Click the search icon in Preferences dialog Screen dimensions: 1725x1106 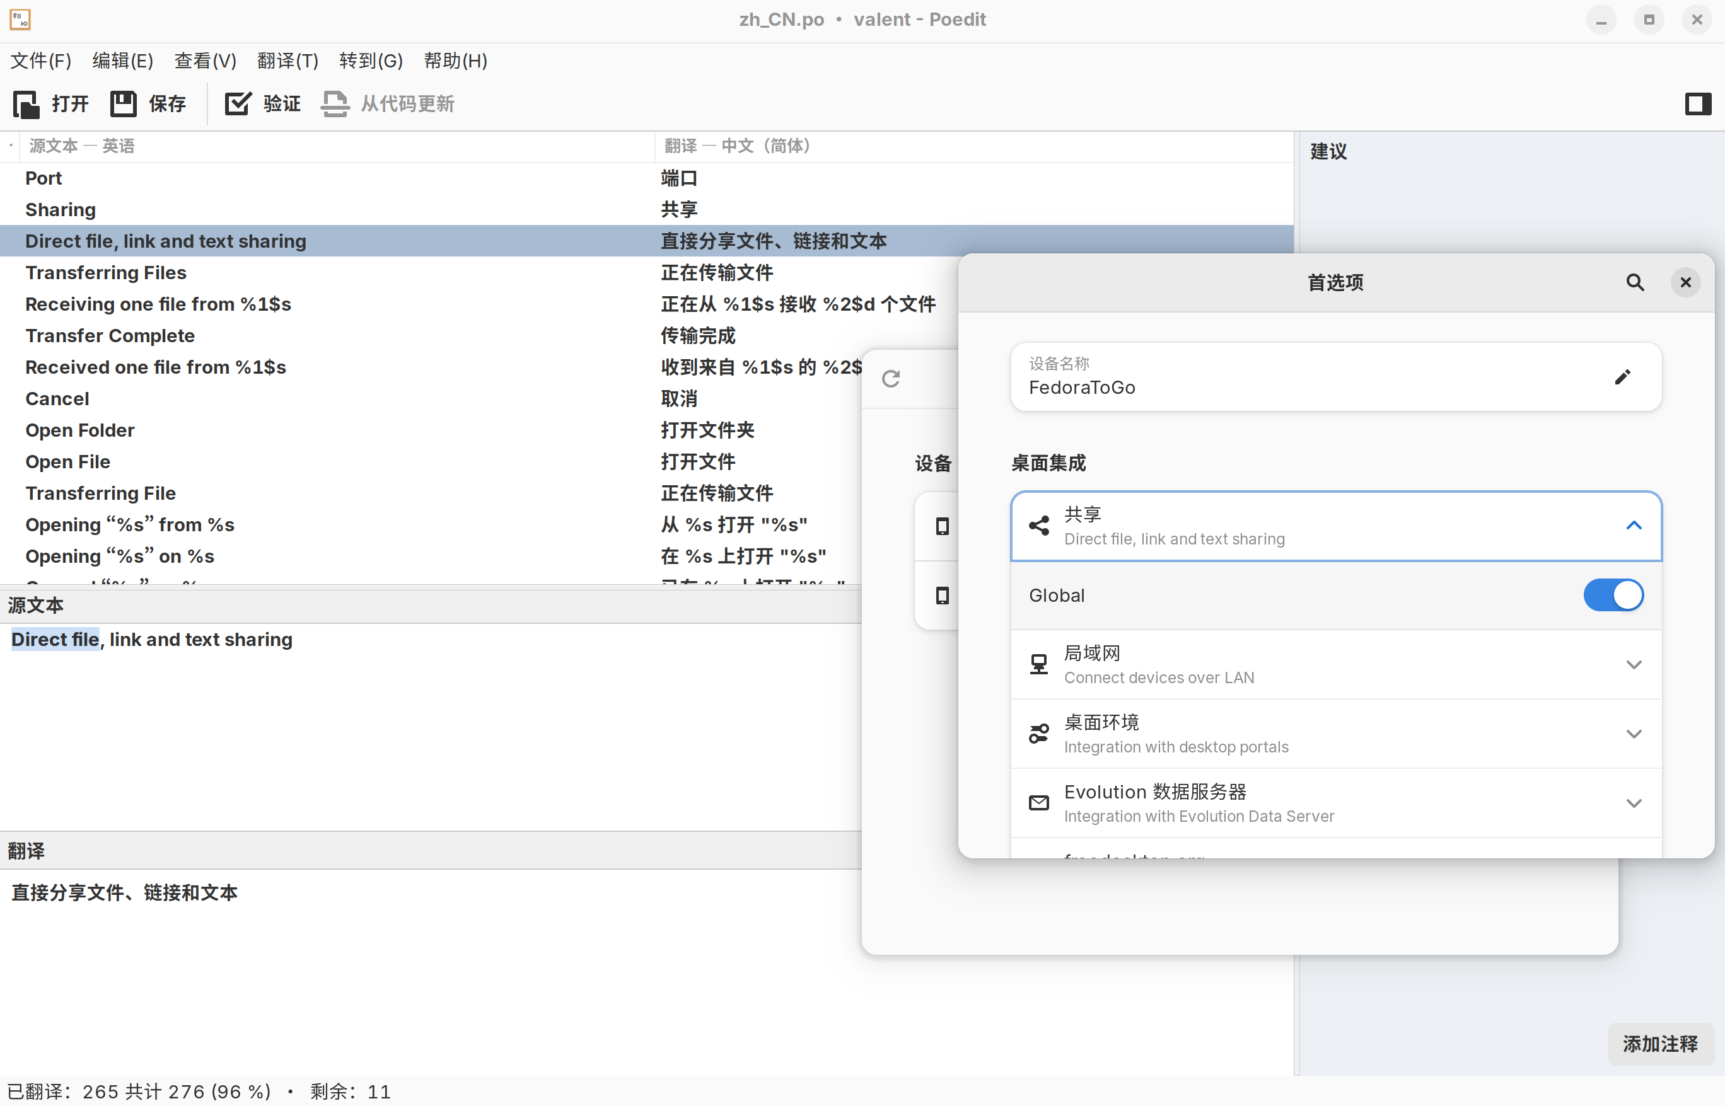point(1634,282)
